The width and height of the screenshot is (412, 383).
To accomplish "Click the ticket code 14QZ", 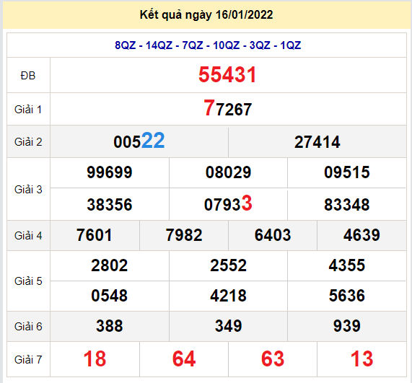I will tap(159, 45).
